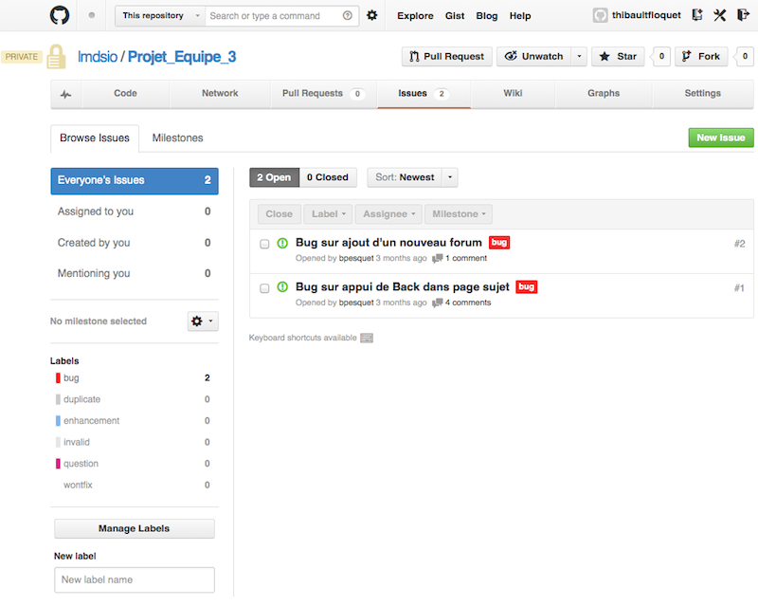Click the red bug label color swatch

click(x=58, y=378)
